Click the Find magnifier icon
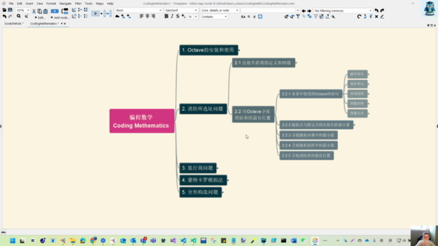 [x=18, y=16]
